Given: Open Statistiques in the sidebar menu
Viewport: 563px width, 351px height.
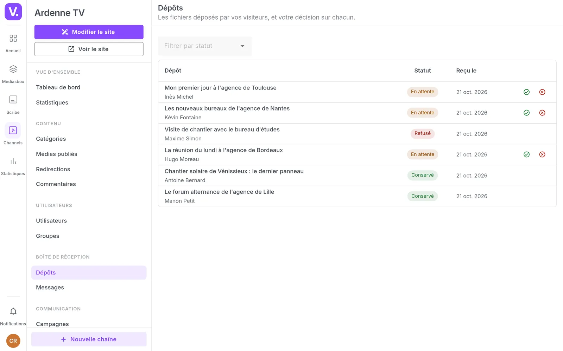Looking at the screenshot, I should (52, 102).
